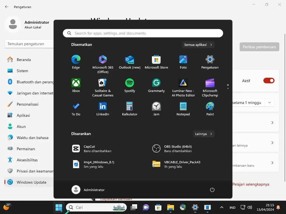This screenshot has width=286, height=214.
Task: Launch Kalkulator app
Action: pos(130,109)
